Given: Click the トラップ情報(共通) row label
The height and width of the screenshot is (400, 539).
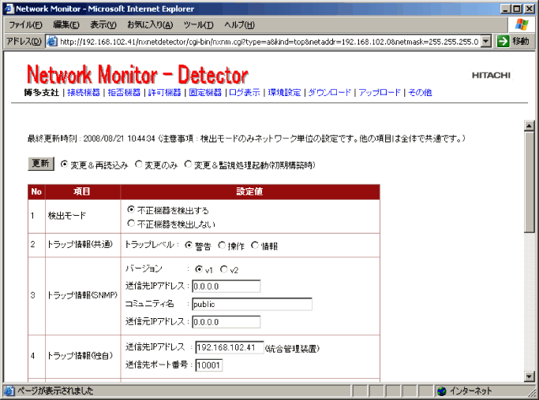Looking at the screenshot, I should [x=80, y=245].
